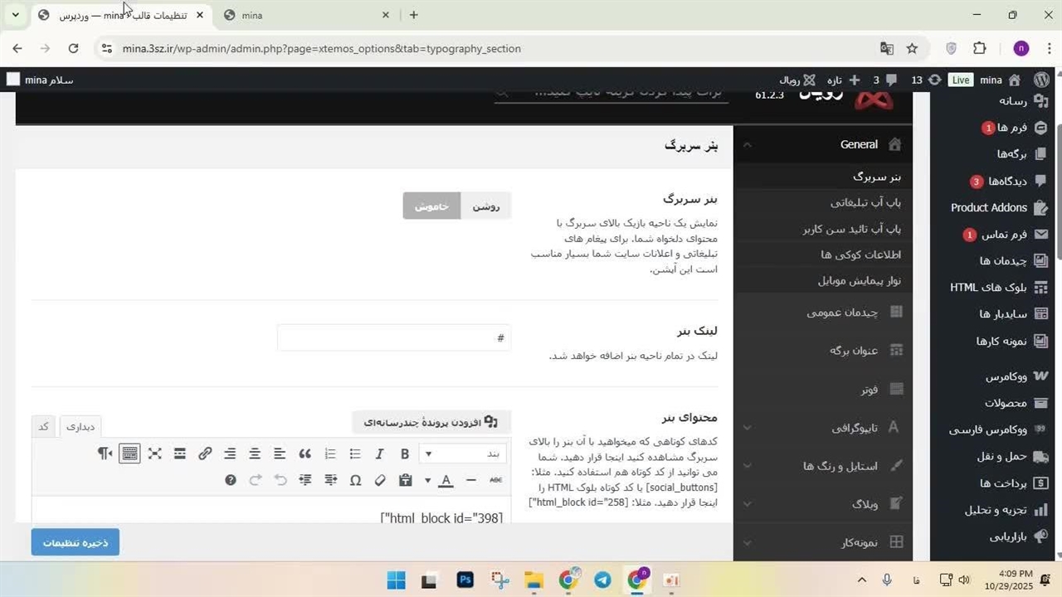Click the insert link icon in editor
1062x597 pixels.
coord(205,454)
